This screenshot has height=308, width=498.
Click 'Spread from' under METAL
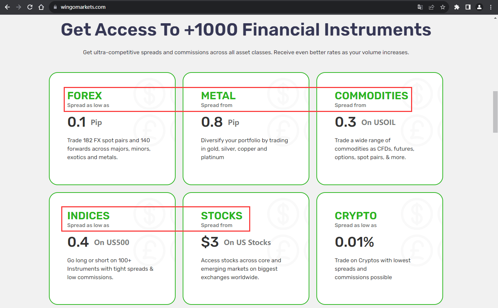(x=216, y=105)
